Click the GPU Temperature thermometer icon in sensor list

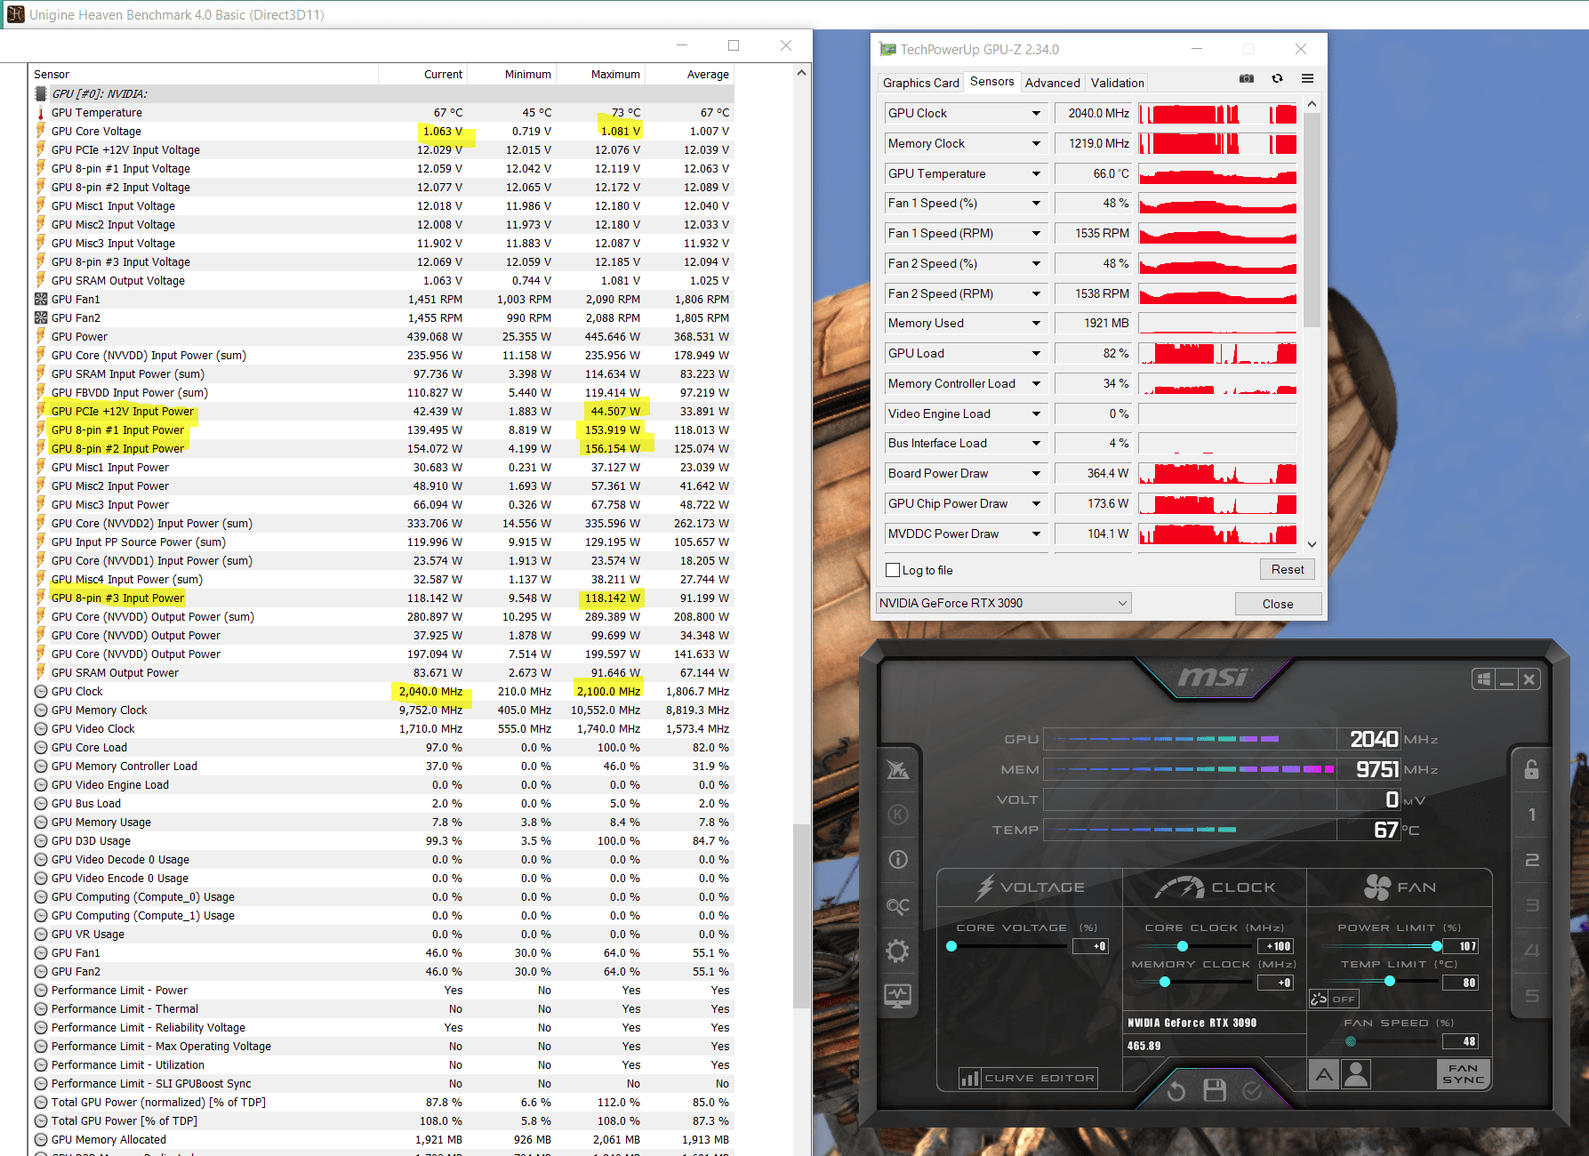point(40,113)
